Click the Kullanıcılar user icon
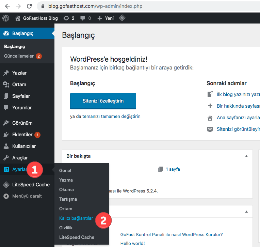The image size is (260, 247). click(x=6, y=146)
